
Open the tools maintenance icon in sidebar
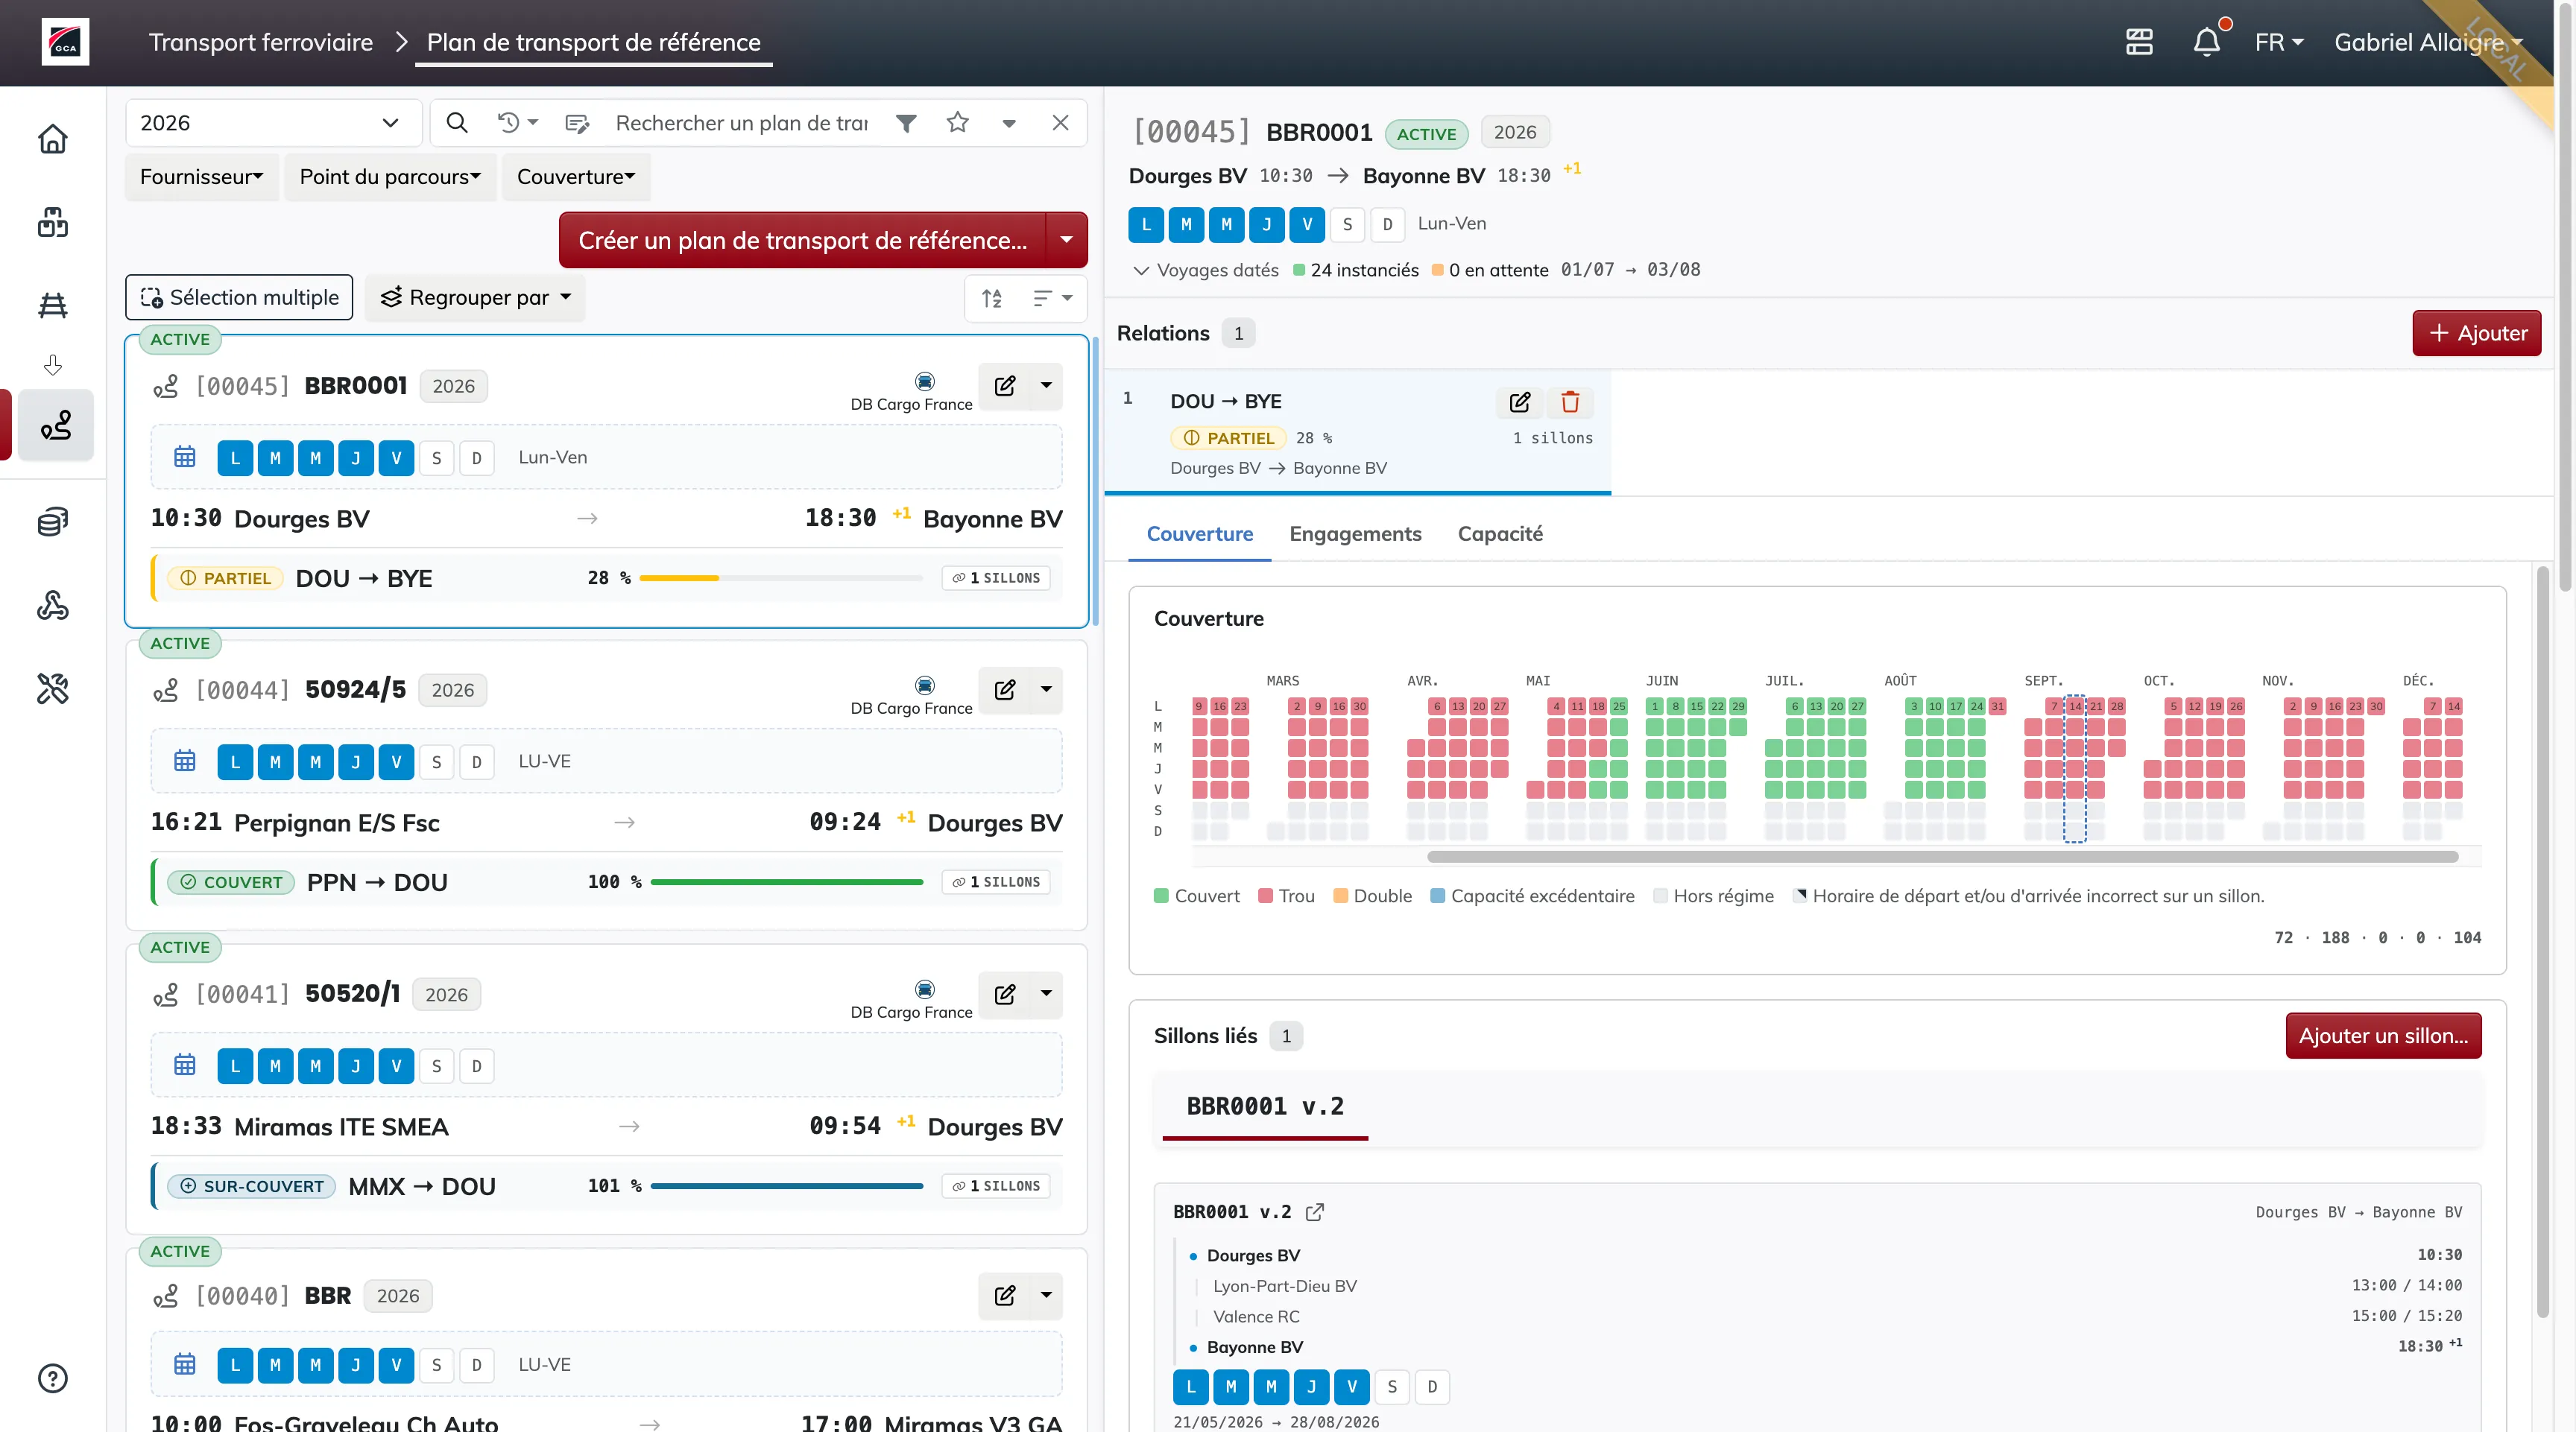[53, 688]
